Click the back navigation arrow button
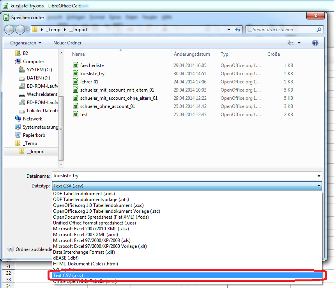 click(9, 30)
